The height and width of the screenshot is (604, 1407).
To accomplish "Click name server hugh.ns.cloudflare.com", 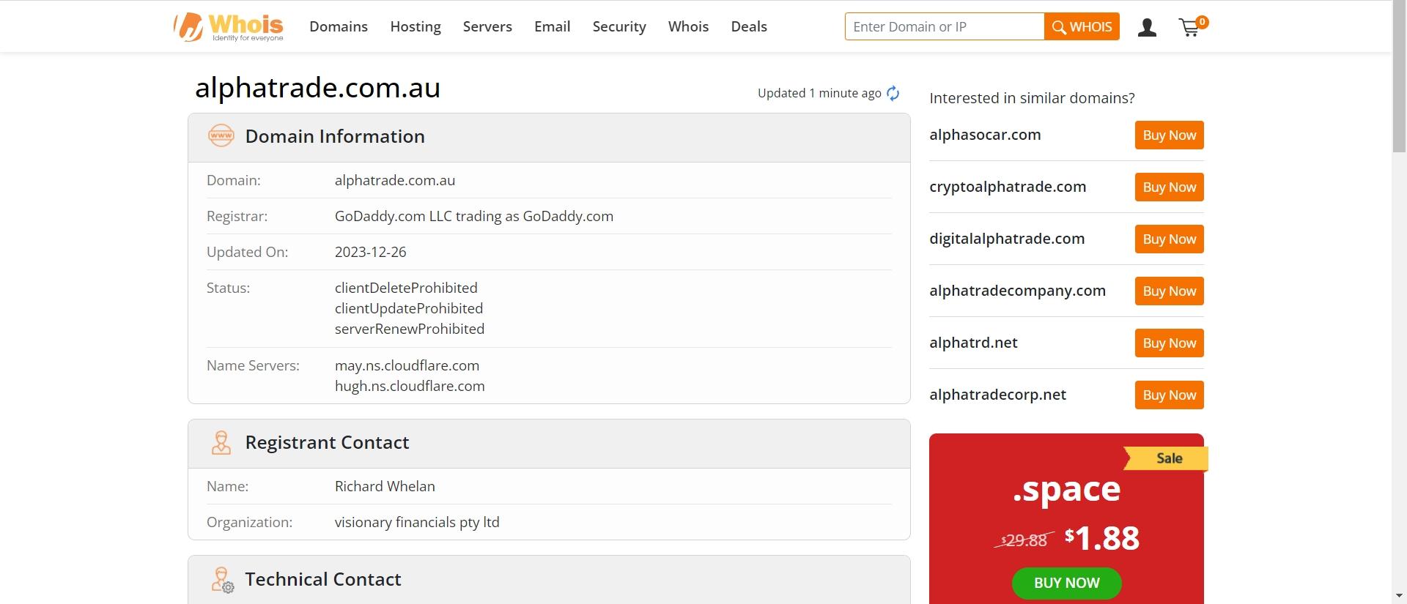I will 410,386.
